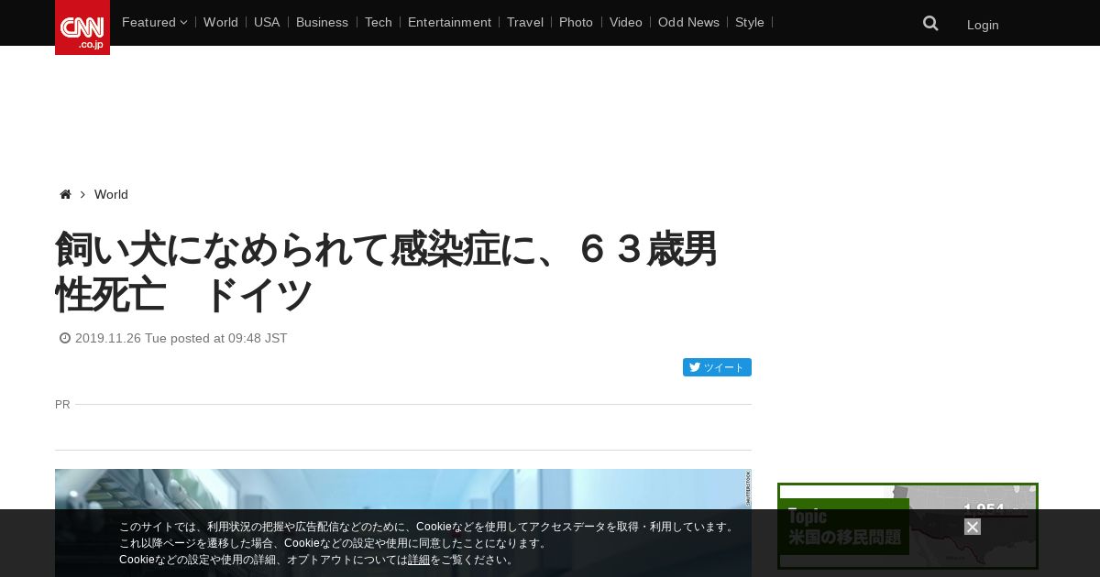Open the Odd News section
This screenshot has height=577, width=1100.
point(688,22)
